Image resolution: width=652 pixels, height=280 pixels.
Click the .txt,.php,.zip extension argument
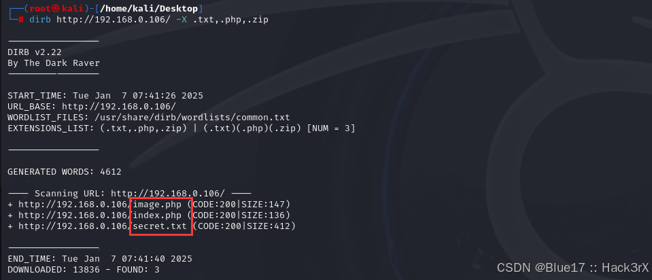pyautogui.click(x=230, y=20)
